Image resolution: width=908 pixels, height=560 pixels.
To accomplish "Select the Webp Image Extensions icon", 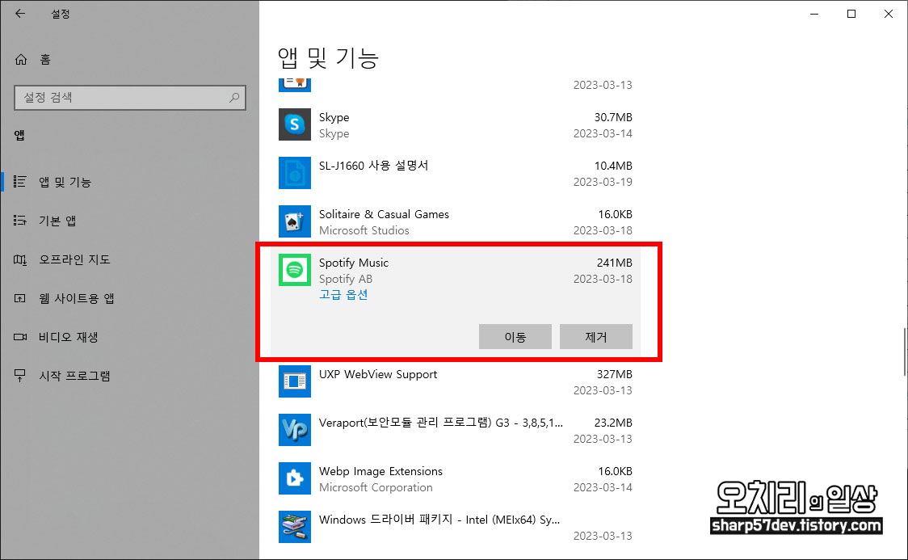I will pyautogui.click(x=295, y=478).
